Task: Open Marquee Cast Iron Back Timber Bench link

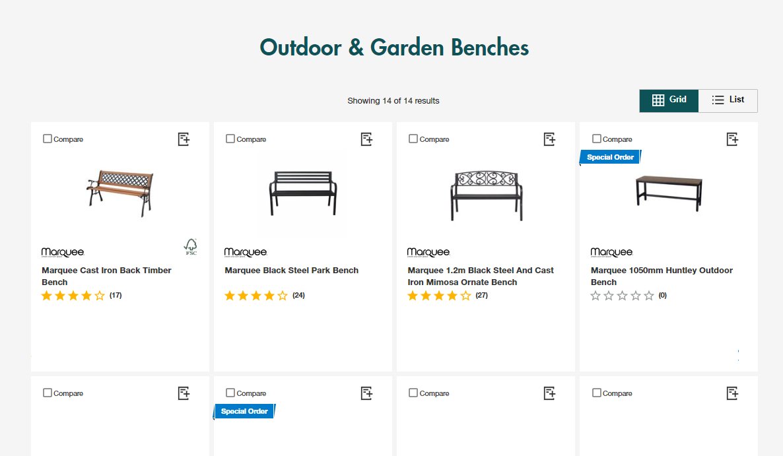Action: [x=106, y=276]
